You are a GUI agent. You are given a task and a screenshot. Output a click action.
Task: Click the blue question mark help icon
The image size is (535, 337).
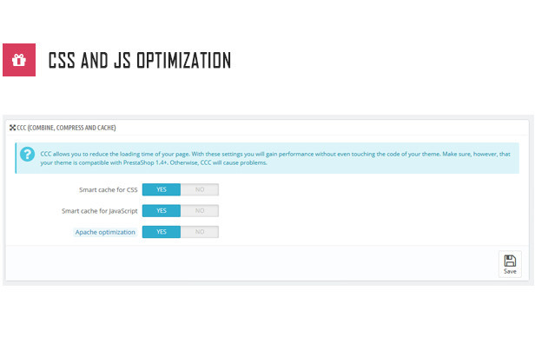[x=27, y=155]
